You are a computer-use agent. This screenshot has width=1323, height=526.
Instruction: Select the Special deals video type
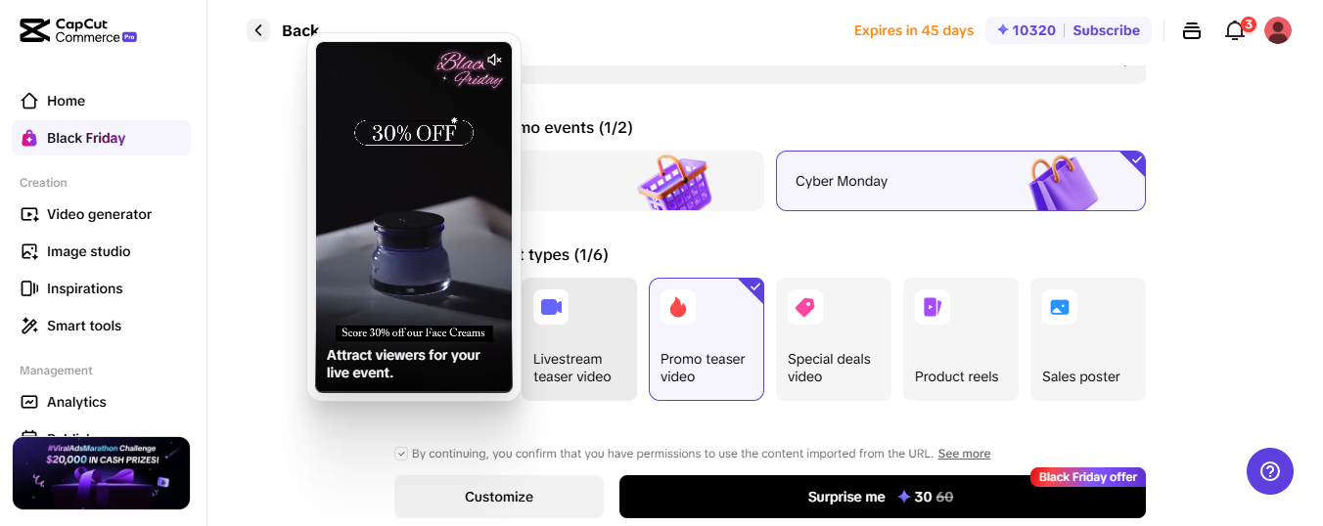point(834,339)
